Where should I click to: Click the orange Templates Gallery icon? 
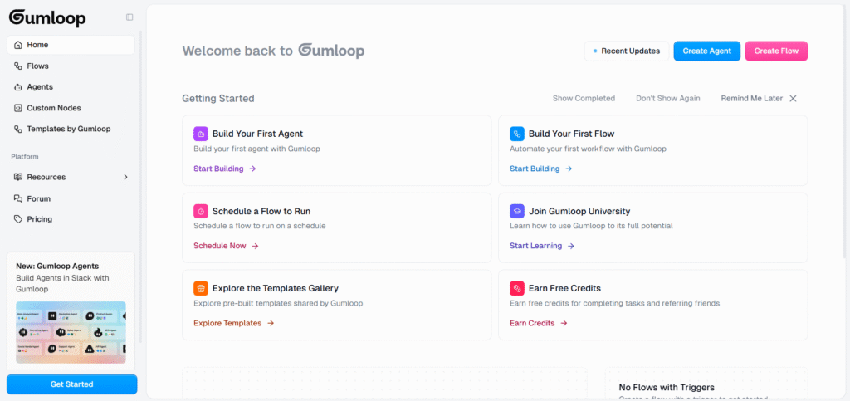click(201, 288)
